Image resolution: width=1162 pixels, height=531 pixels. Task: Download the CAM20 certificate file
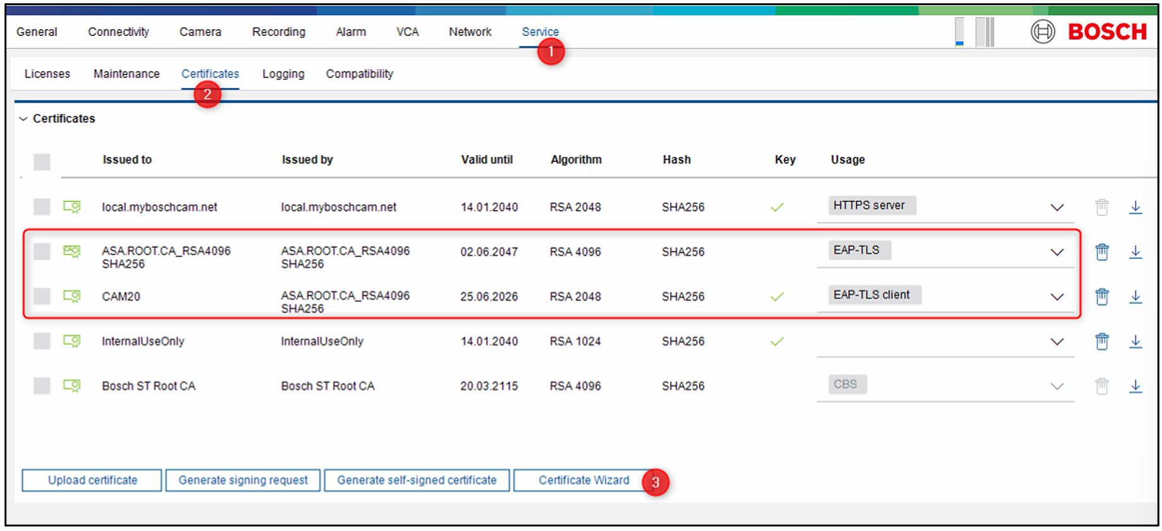(1135, 296)
